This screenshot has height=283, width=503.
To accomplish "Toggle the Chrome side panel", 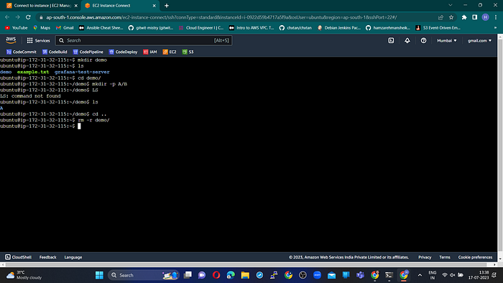I will pos(475,17).
